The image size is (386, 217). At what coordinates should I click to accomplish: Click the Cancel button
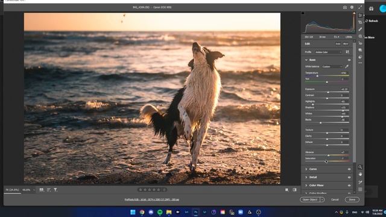335,200
